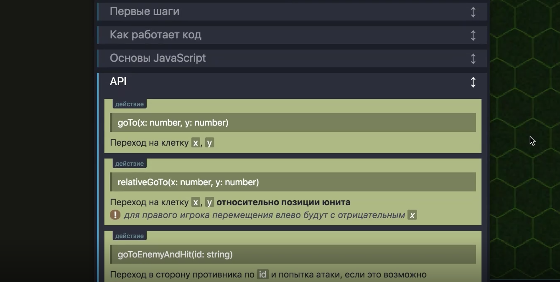560x282 pixels.
Task: Expand the Как работает код section arrow
Action: tap(473, 35)
